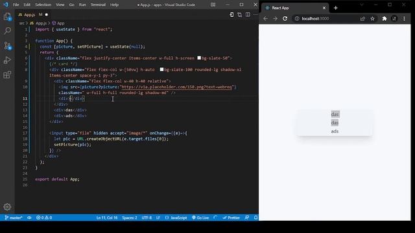Show errors and warnings count
The image size is (415, 233).
pyautogui.click(x=44, y=217)
